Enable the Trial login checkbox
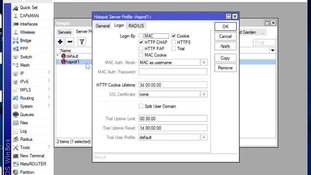311x175 pixels. [173, 49]
